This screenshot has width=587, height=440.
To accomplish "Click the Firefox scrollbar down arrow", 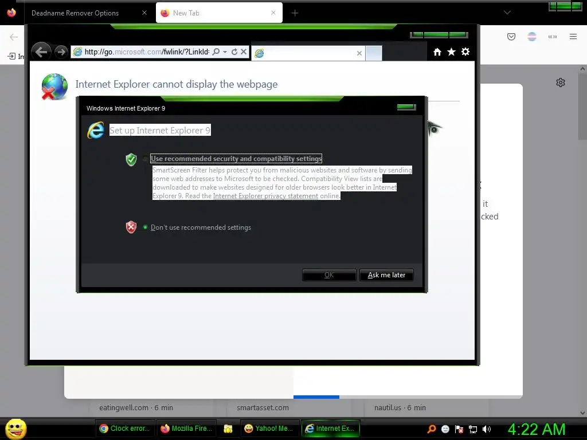I will [x=582, y=413].
